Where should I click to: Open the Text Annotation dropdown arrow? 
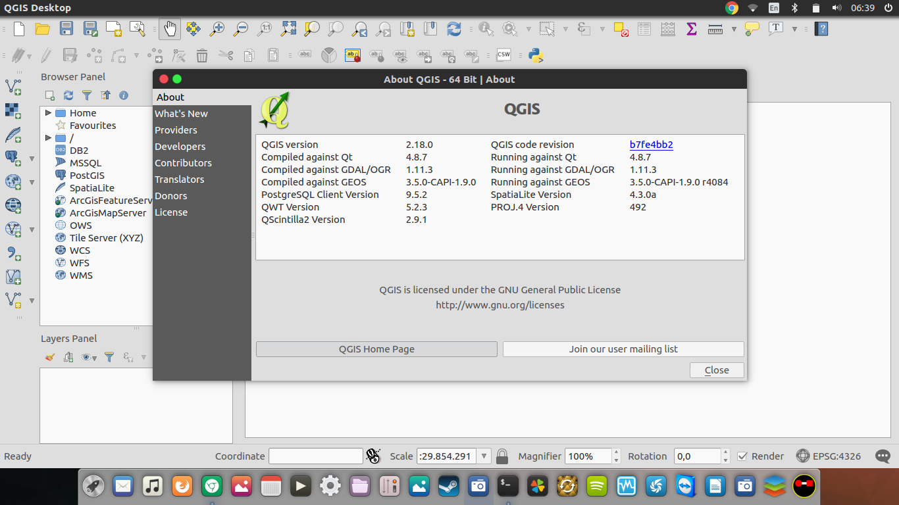[794, 29]
